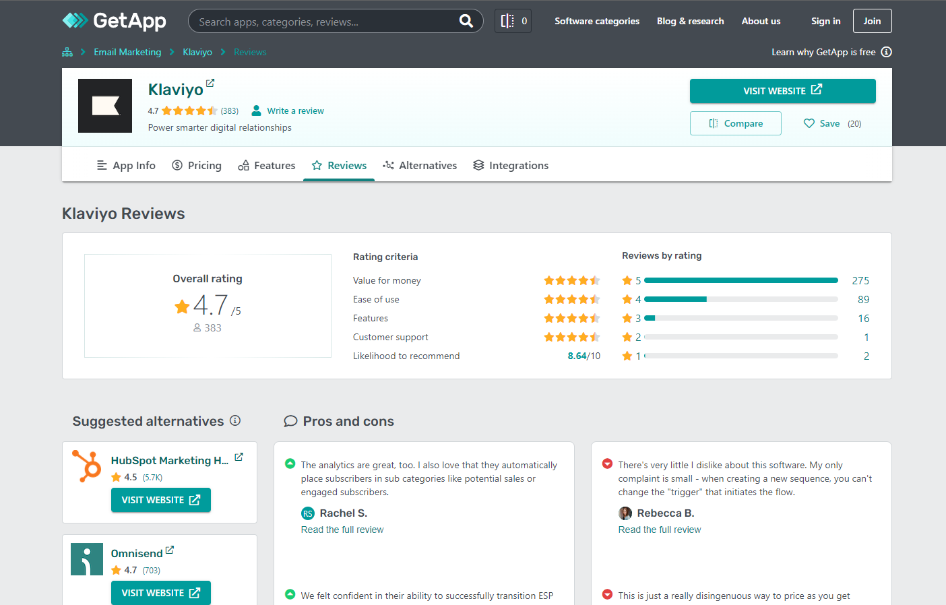946x605 pixels.
Task: Click the (383) review count in header
Action: coord(230,110)
